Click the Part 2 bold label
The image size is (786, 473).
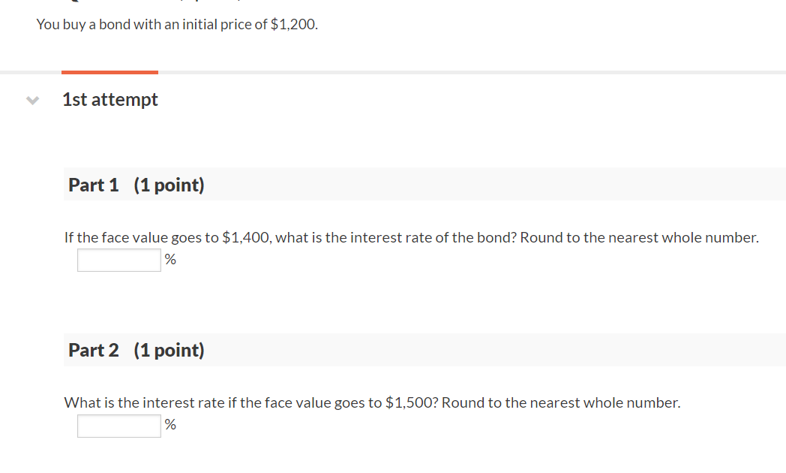tap(94, 350)
